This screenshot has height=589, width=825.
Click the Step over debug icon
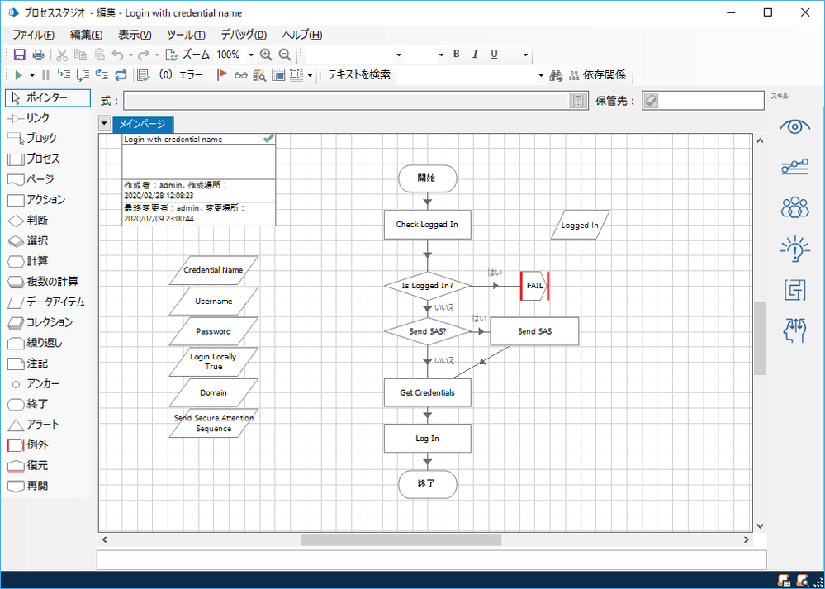pos(83,74)
